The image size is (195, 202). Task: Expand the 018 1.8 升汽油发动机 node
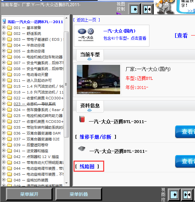(x=4, y=92)
